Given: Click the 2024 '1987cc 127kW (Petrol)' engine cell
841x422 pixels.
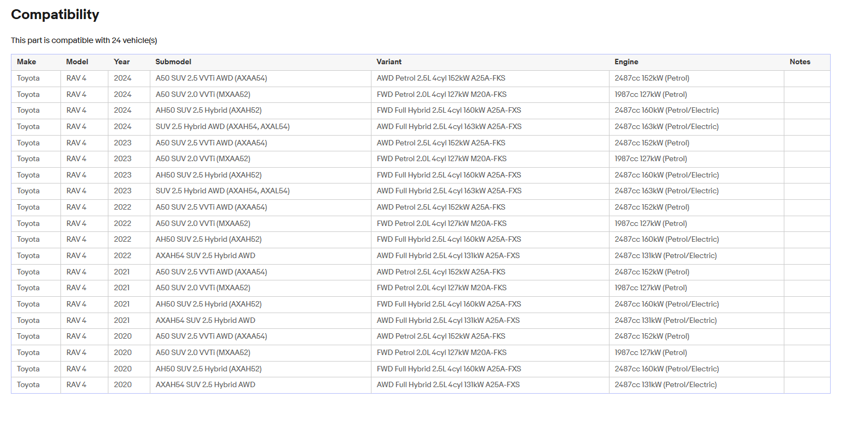Looking at the screenshot, I should point(697,95).
